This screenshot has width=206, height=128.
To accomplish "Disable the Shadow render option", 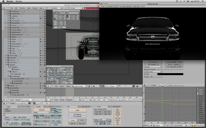I will [53, 110].
